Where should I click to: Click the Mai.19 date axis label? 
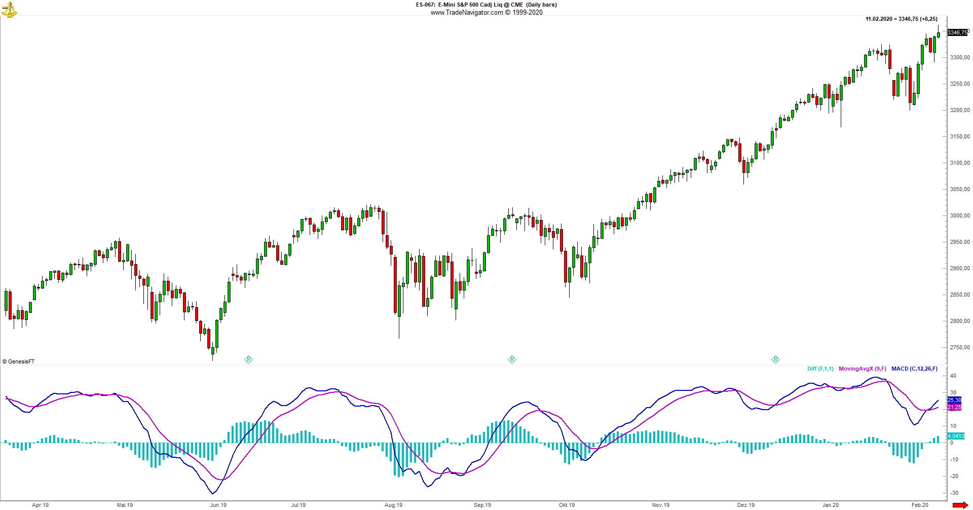coord(125,505)
